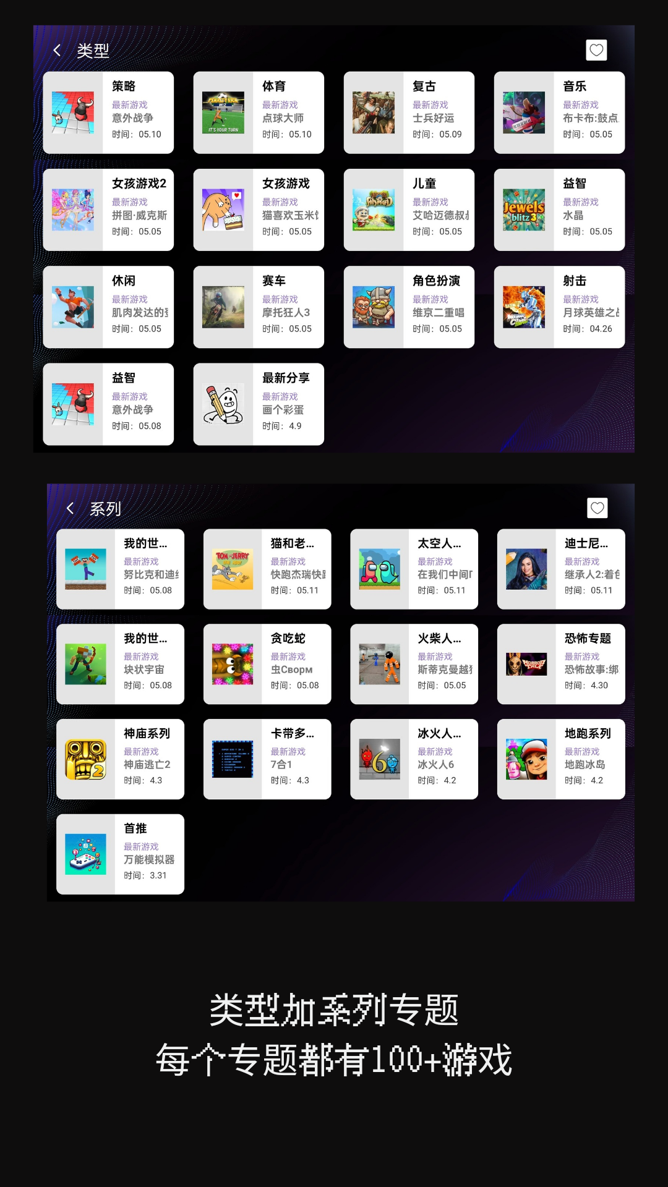Open the 恐怖专题 horror thumbnail
The image size is (668, 1187).
[x=526, y=664]
